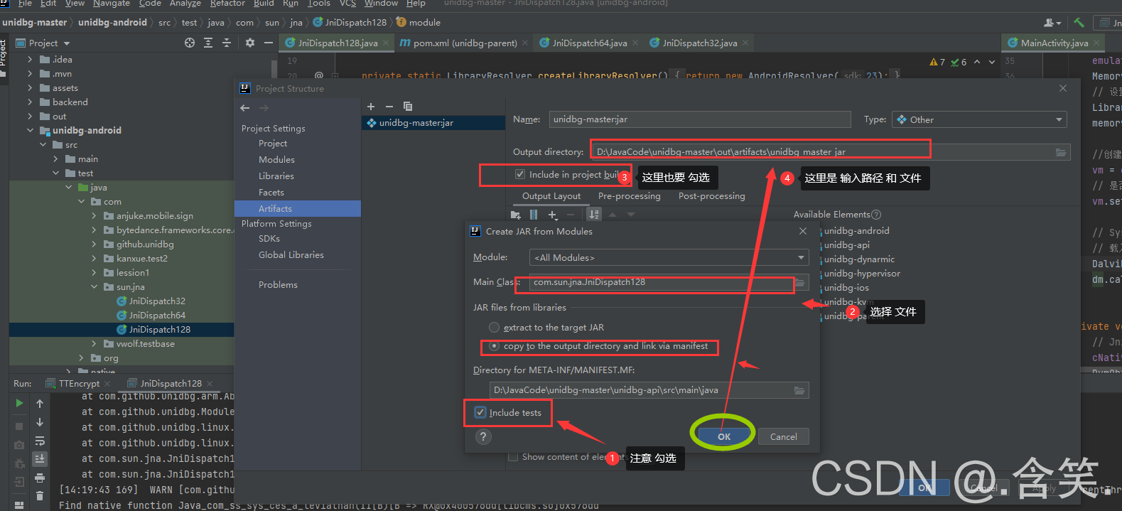Expand the kanxue.test2 package
Viewport: 1122px width, 511px height.
coord(94,259)
